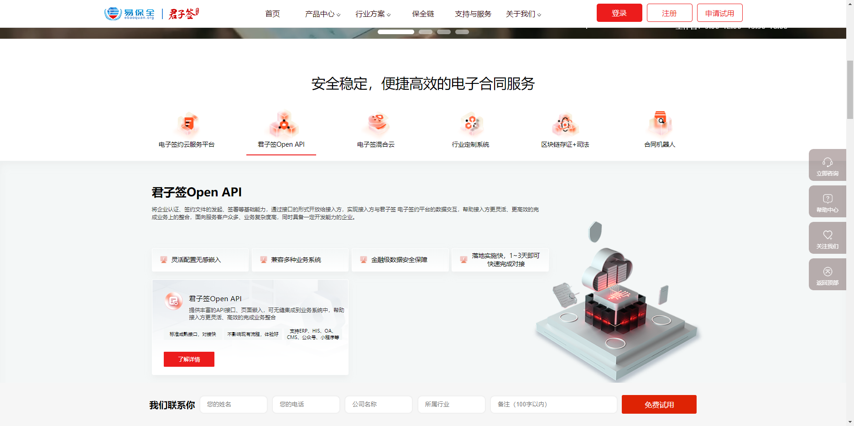The width and height of the screenshot is (854, 426).
Task: Open the 立即咨询 headset sidebar icon
Action: [828, 162]
